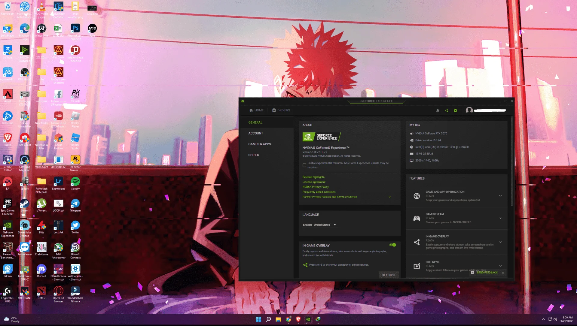Open Lightroom desktop icon
Screen dimensions: 577x326
58,183
